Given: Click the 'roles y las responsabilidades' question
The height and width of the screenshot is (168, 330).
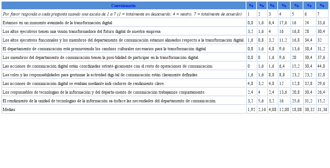Looking at the screenshot, I should coord(100,75).
